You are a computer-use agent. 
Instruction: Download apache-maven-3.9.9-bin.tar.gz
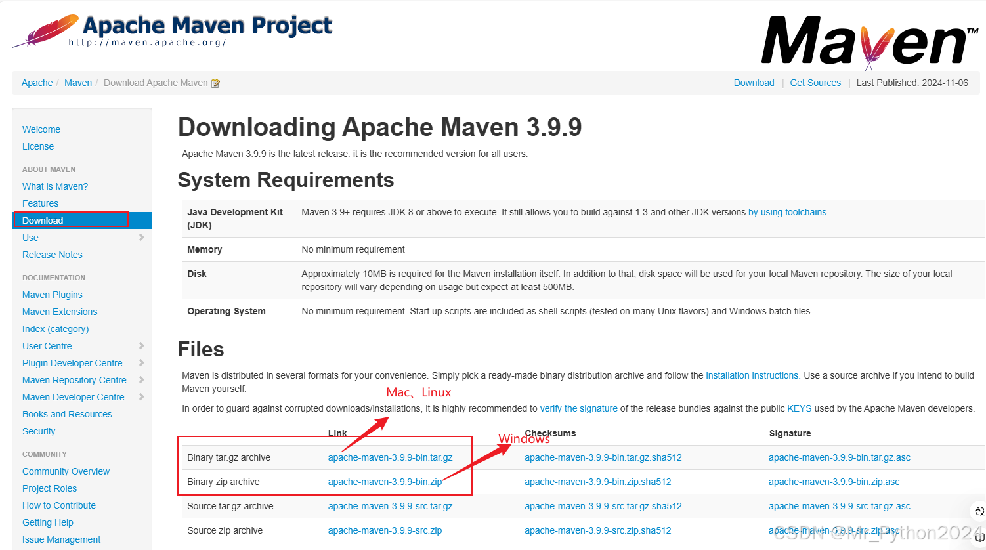(x=390, y=457)
